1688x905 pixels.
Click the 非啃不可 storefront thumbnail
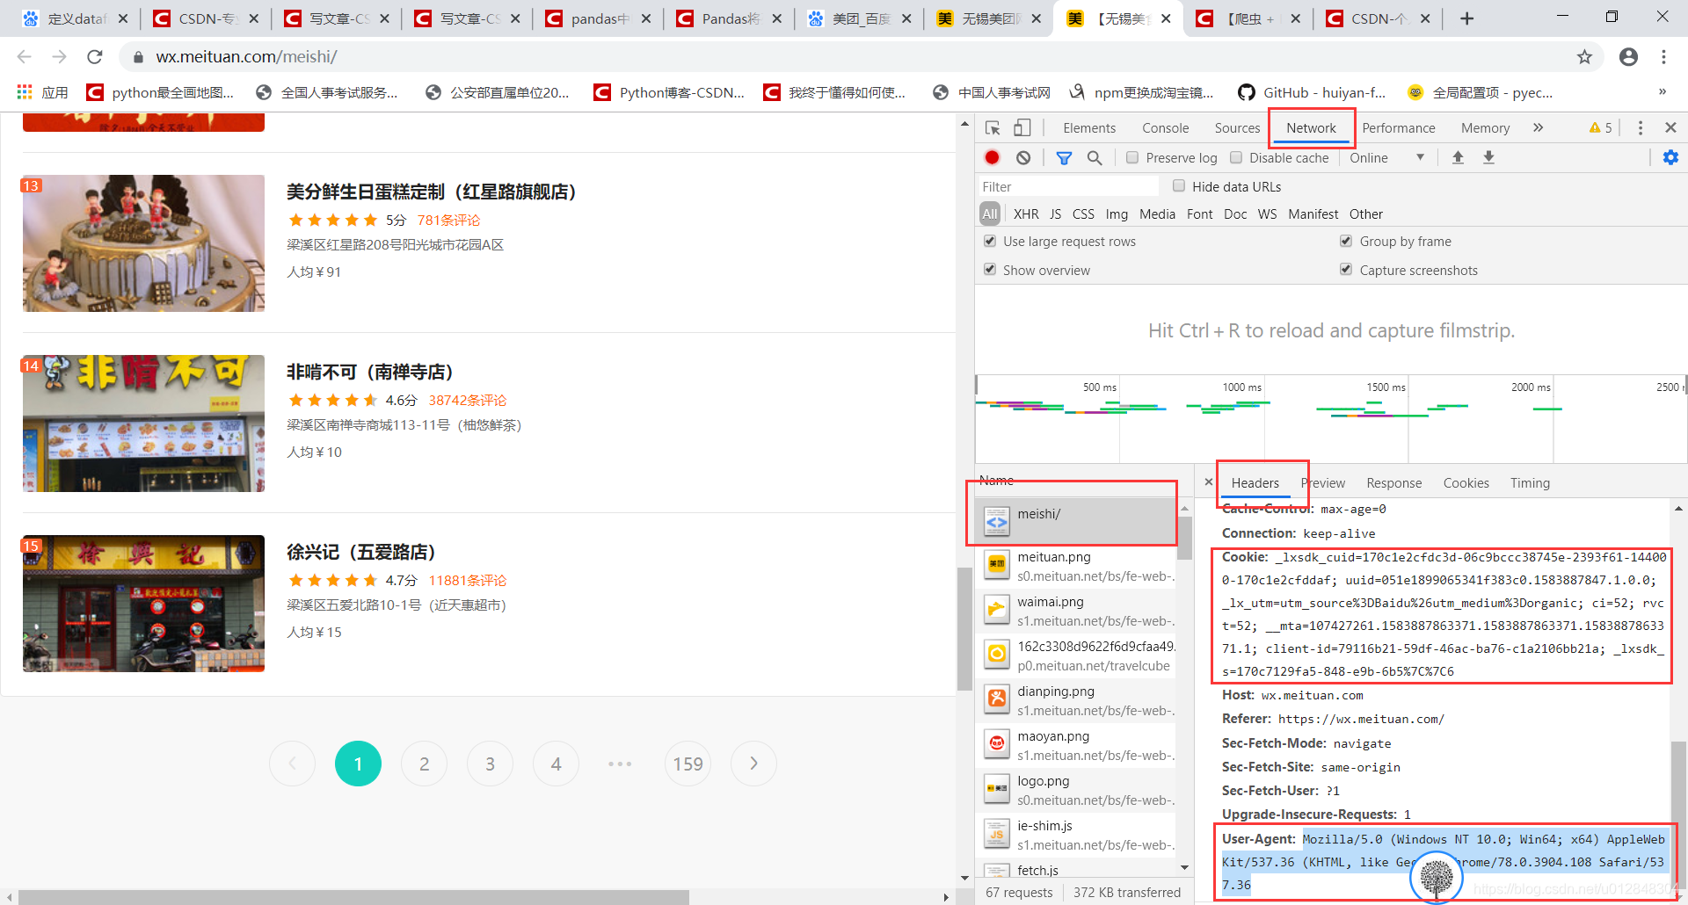[143, 423]
